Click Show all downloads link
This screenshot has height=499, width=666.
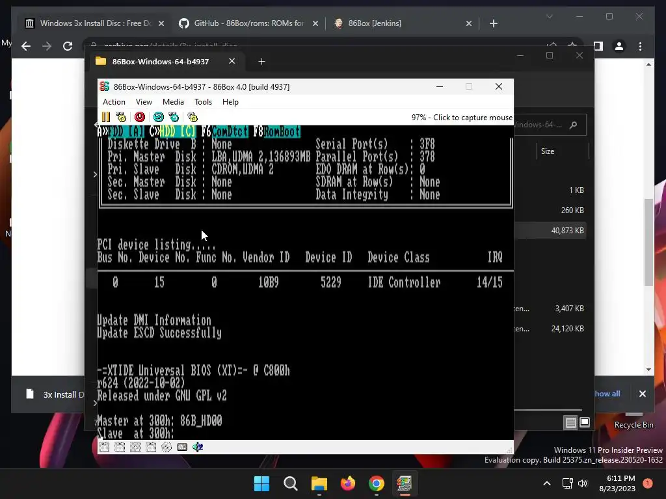(607, 394)
